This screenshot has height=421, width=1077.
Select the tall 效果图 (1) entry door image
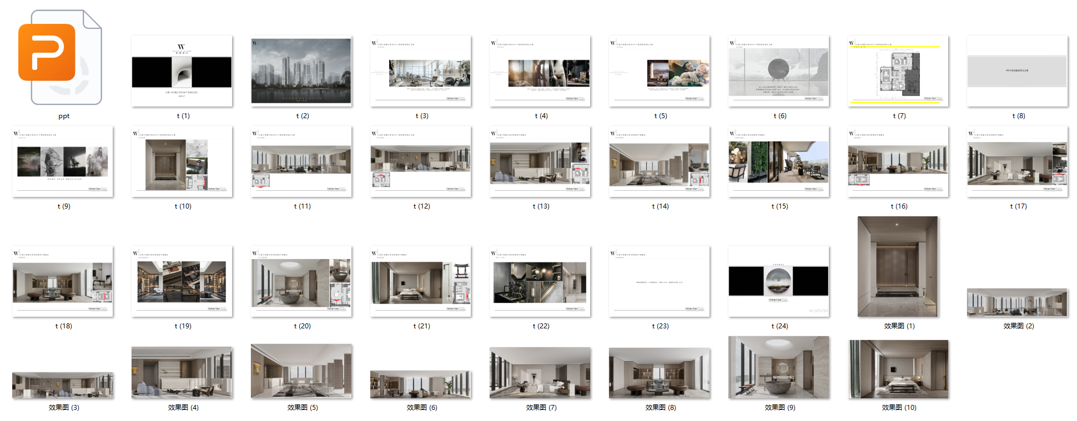pos(898,266)
